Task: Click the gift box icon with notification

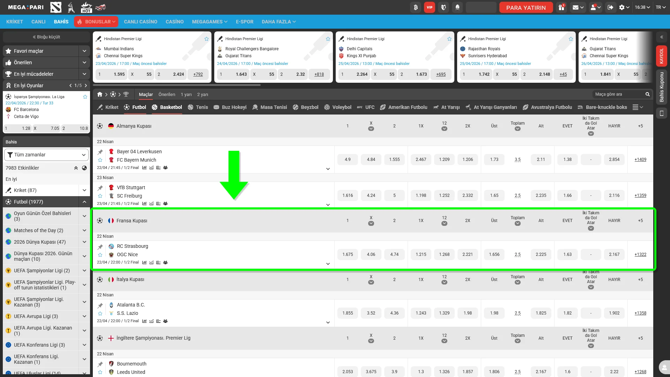Action: pos(561,7)
